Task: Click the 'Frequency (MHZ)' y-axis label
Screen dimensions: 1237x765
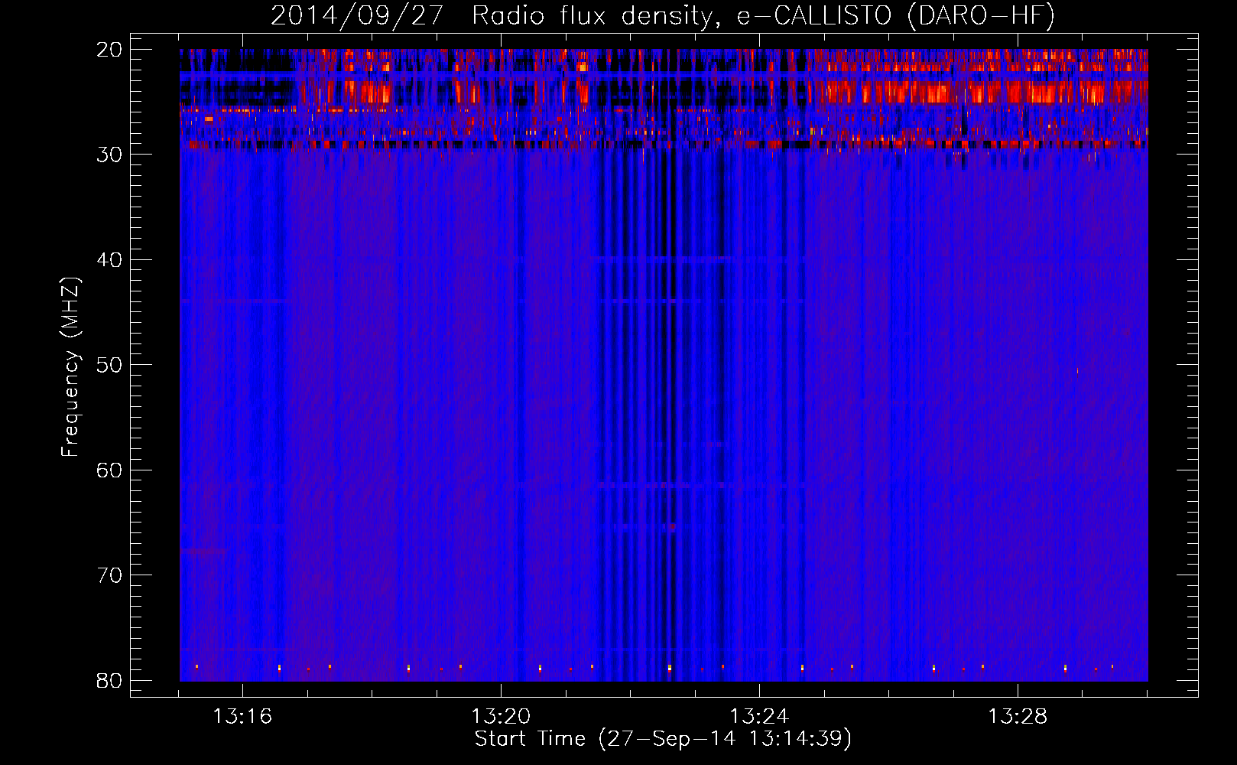Action: [x=70, y=367]
